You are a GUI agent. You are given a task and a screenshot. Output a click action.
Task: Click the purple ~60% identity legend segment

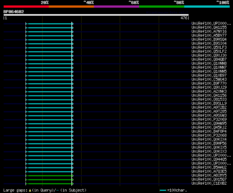click(x=116, y=7)
